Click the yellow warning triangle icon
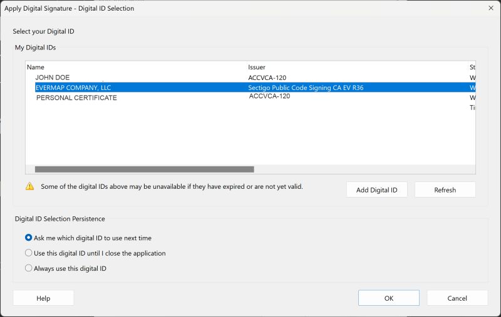 (29, 186)
